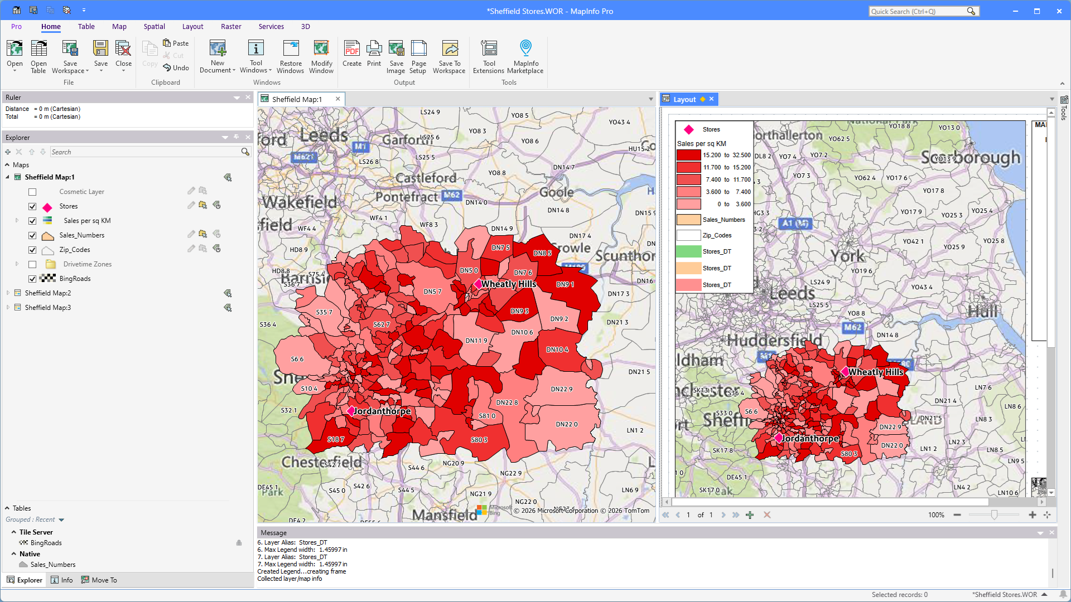Click the Modify Window icon
Image resolution: width=1071 pixels, height=602 pixels.
pos(321,49)
